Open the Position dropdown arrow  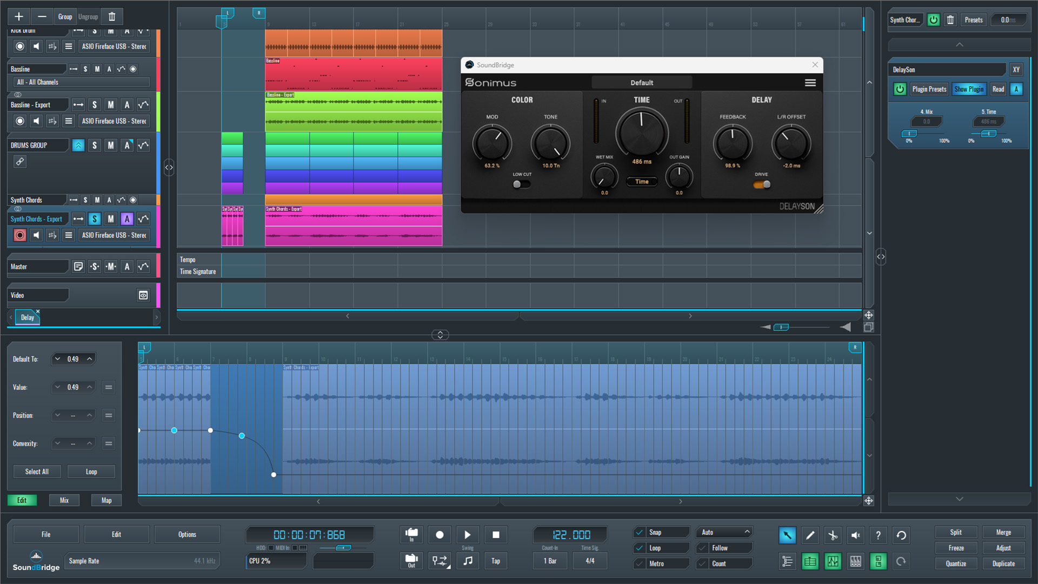pyautogui.click(x=58, y=415)
